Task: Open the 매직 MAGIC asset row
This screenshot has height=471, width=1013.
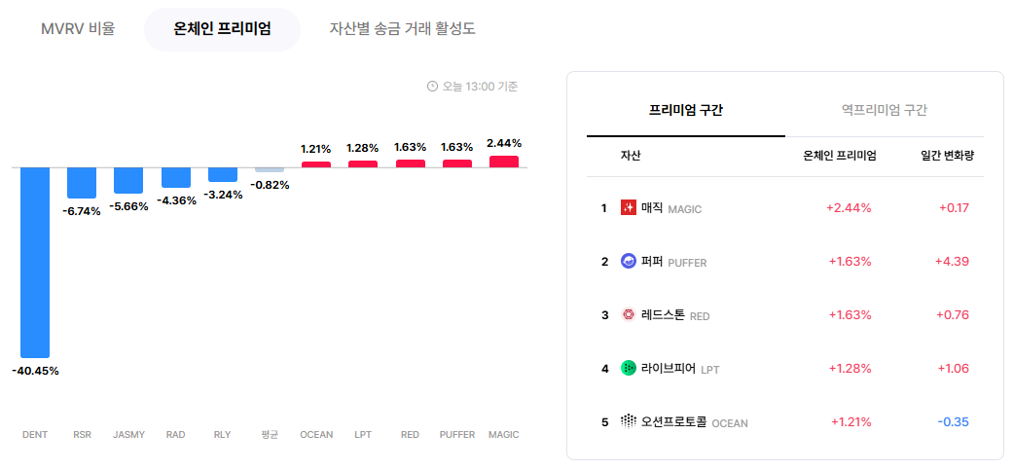Action: click(x=785, y=208)
